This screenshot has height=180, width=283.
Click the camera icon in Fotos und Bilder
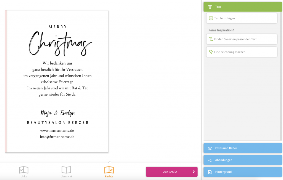coord(210,148)
